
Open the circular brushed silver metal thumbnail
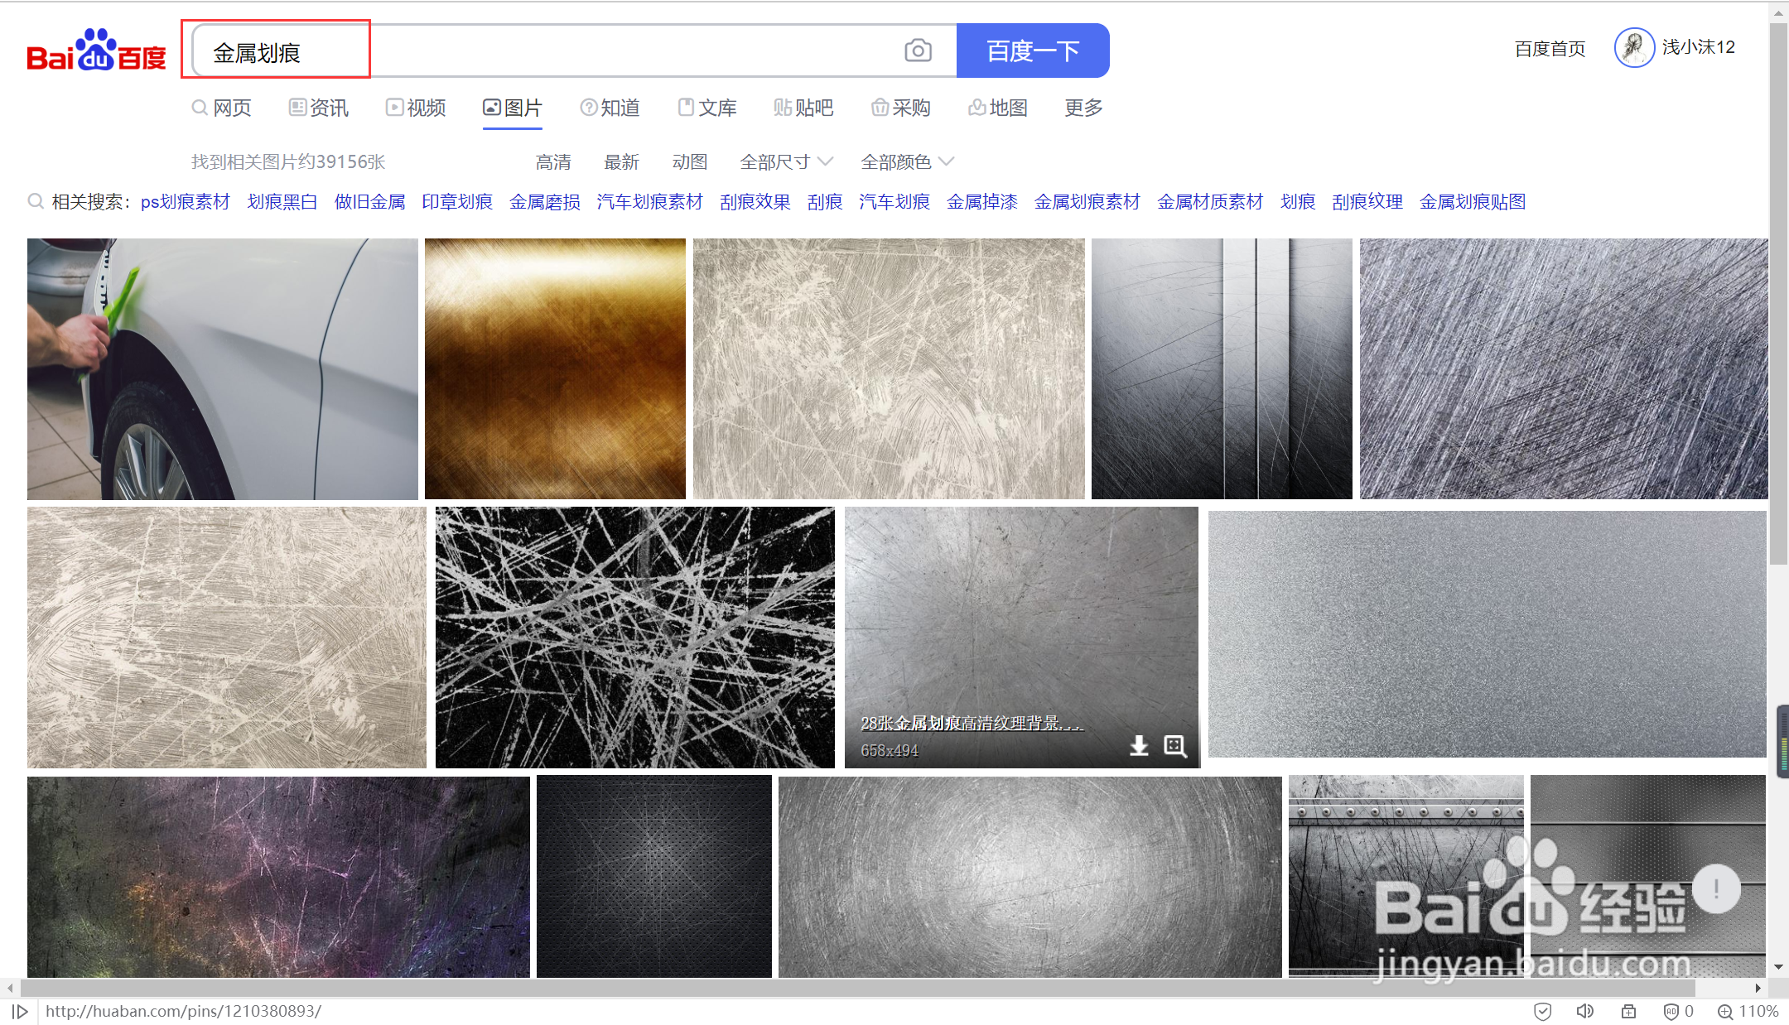tap(1030, 876)
